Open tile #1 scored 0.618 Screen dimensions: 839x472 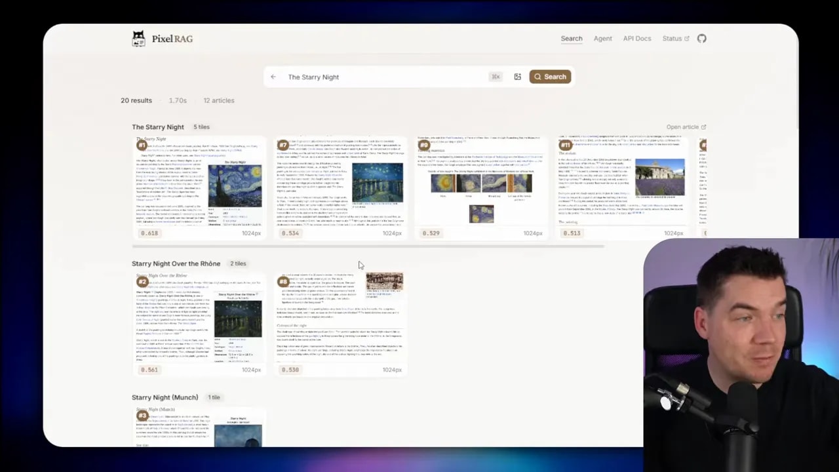click(x=199, y=187)
